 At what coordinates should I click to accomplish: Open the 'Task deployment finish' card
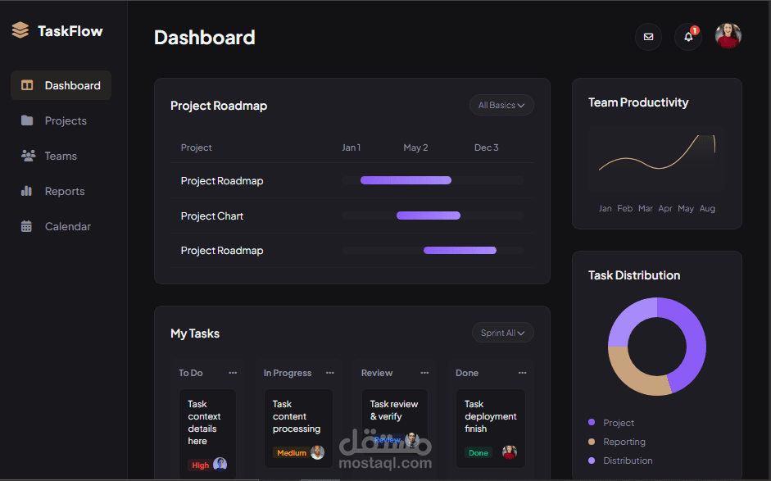point(491,429)
